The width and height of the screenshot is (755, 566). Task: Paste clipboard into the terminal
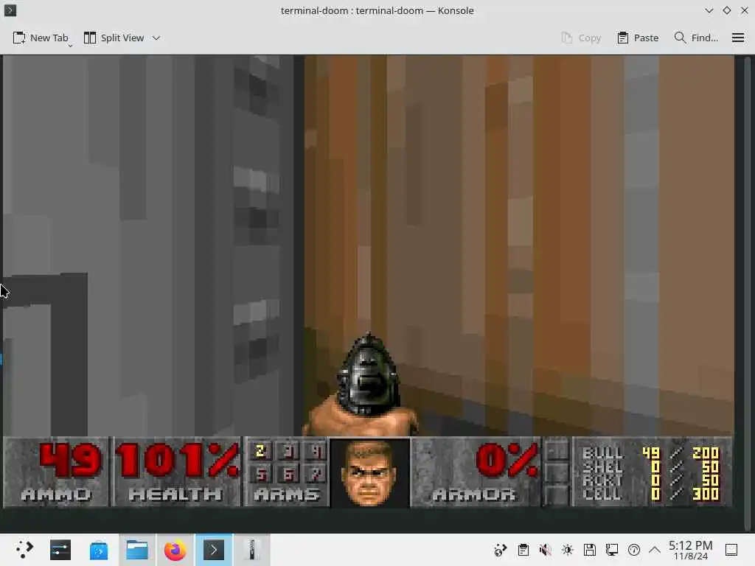point(638,38)
